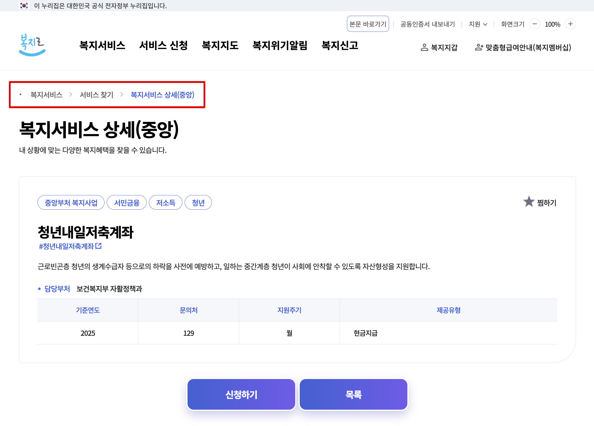
Task: Click the 월 table cell
Action: [x=289, y=333]
